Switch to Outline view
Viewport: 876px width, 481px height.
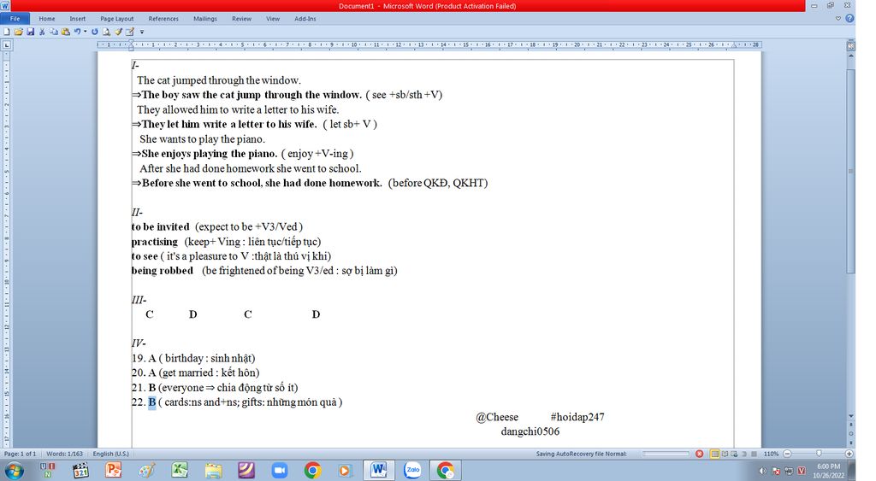click(x=744, y=454)
